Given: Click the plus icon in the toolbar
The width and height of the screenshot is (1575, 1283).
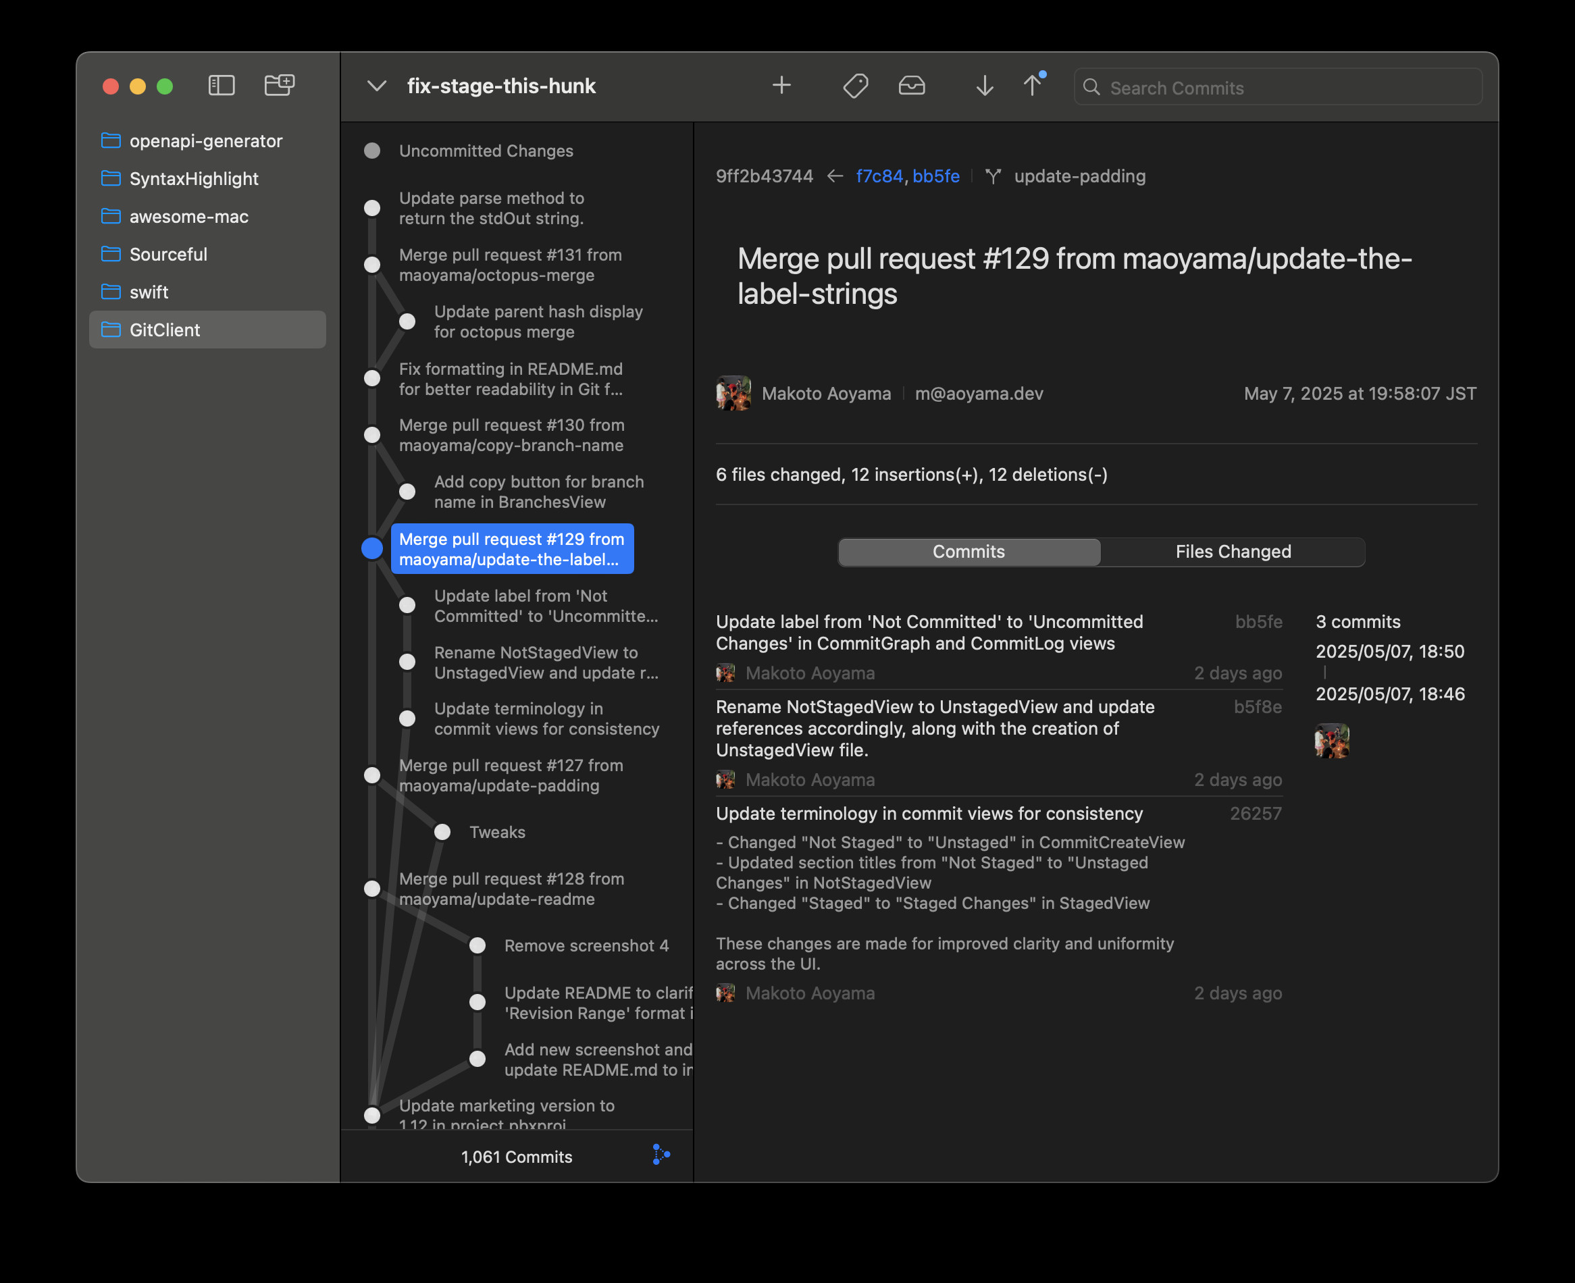Looking at the screenshot, I should pyautogui.click(x=781, y=86).
